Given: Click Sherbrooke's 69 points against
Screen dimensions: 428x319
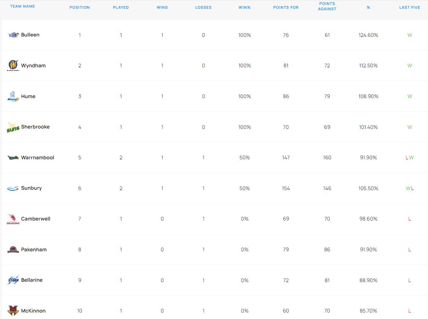Looking at the screenshot, I should [327, 127].
